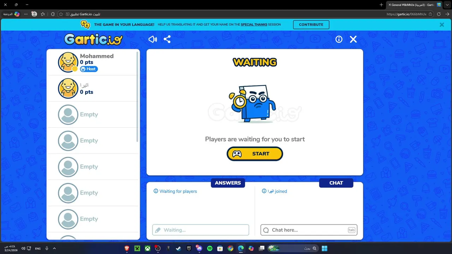The image size is (452, 254).
Task: Click the waiting mascot with clock
Action: click(252, 103)
